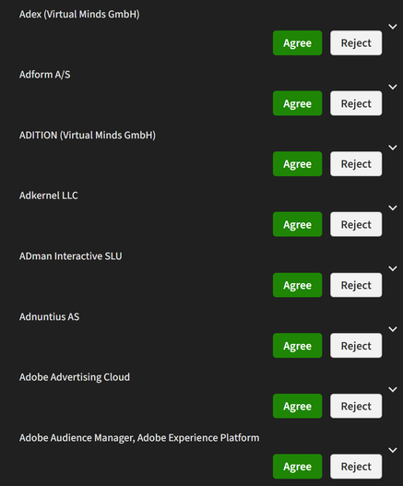Agree to ADITION (Virtual Minds GmbH)
This screenshot has width=403, height=486.
coord(297,164)
